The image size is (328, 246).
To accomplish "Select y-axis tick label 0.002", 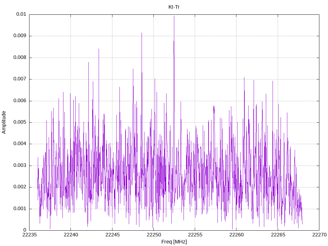I will point(20,187).
